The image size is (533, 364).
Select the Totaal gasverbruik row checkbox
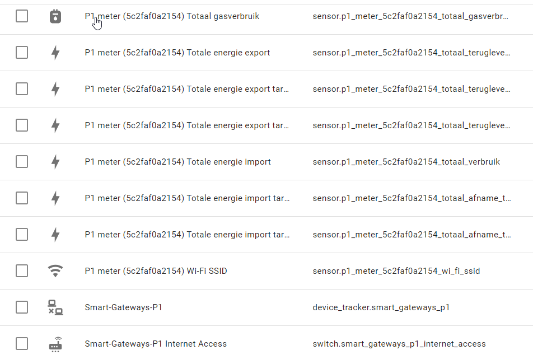(22, 16)
